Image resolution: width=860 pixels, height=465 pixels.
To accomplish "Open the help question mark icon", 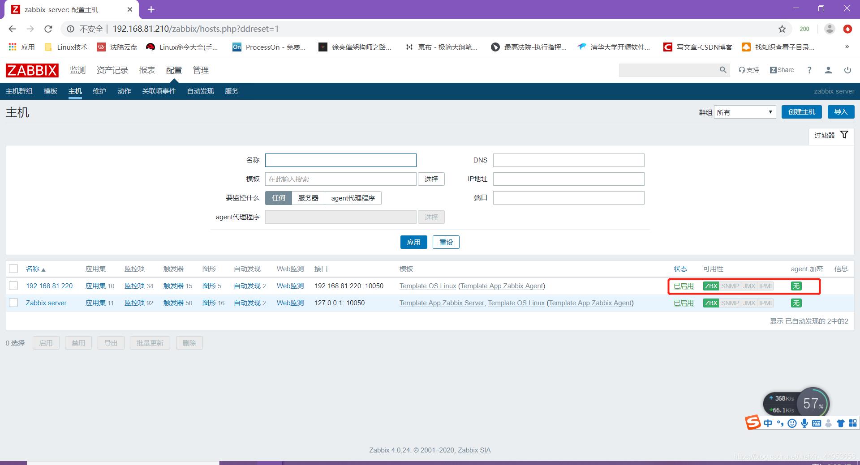I will tap(809, 70).
